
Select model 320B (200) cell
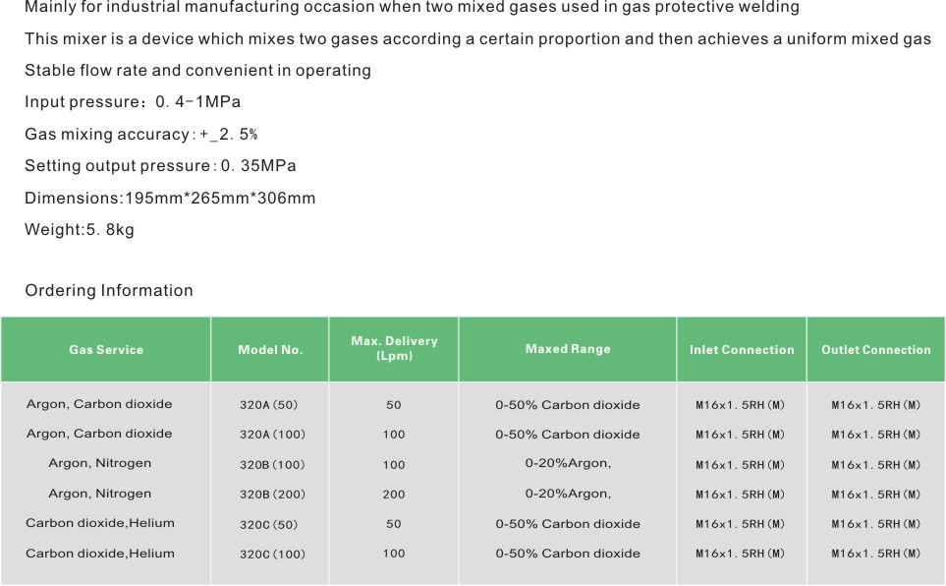pos(272,495)
